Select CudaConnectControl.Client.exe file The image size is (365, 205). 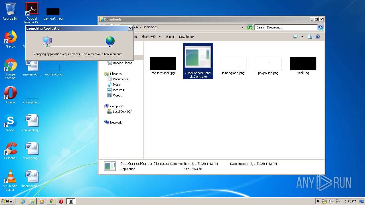pos(198,61)
